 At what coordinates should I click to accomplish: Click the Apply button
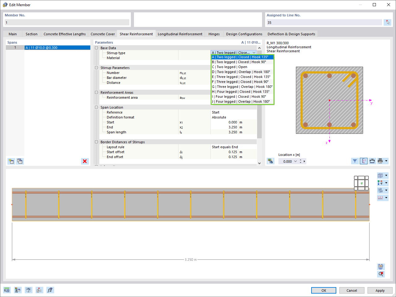[x=380, y=291]
